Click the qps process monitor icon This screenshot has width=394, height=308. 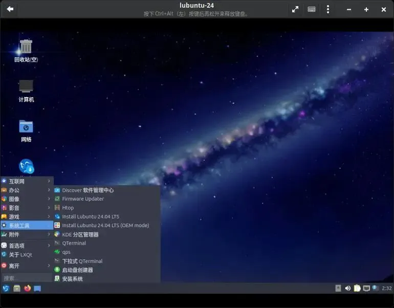click(57, 252)
